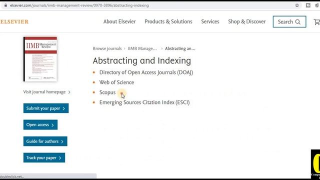Click the Scopus list item

tap(107, 92)
